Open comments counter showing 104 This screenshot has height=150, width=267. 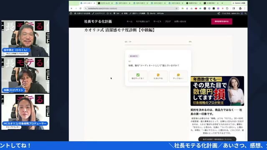tap(116, 13)
